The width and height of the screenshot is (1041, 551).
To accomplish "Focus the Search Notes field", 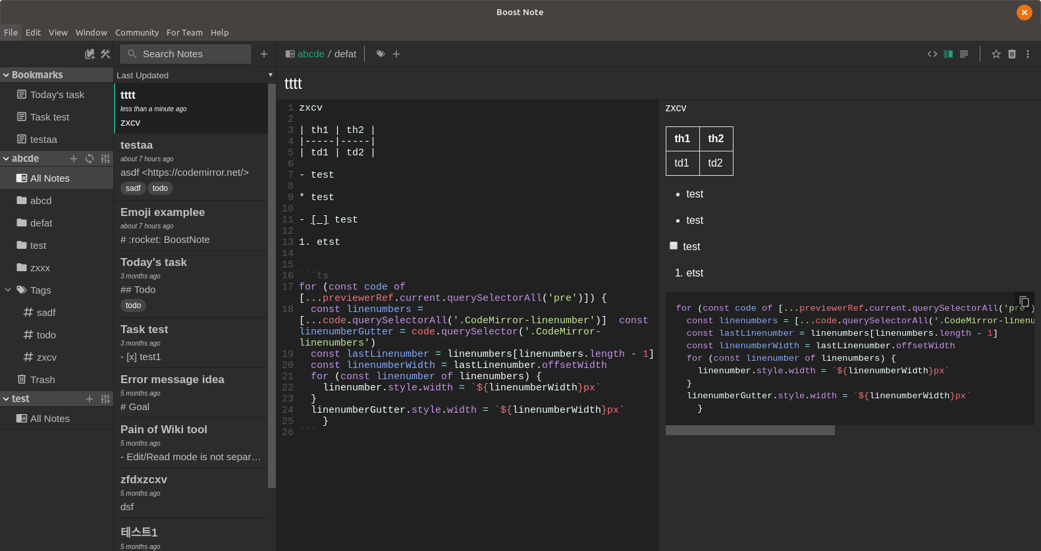I will [186, 54].
